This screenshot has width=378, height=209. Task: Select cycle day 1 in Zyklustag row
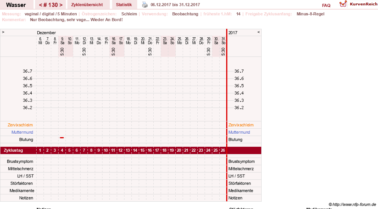point(40,150)
